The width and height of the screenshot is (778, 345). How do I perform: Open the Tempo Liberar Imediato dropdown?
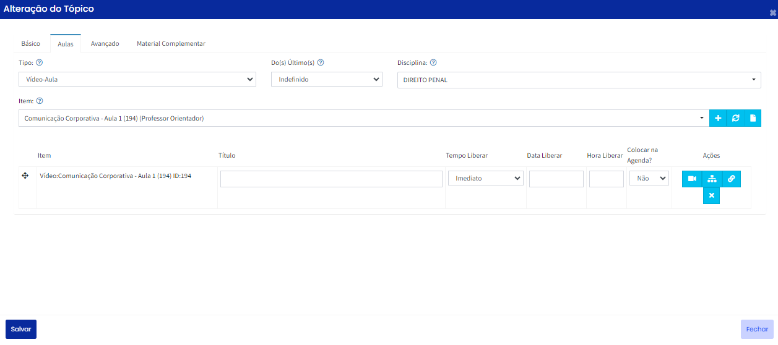pos(485,178)
